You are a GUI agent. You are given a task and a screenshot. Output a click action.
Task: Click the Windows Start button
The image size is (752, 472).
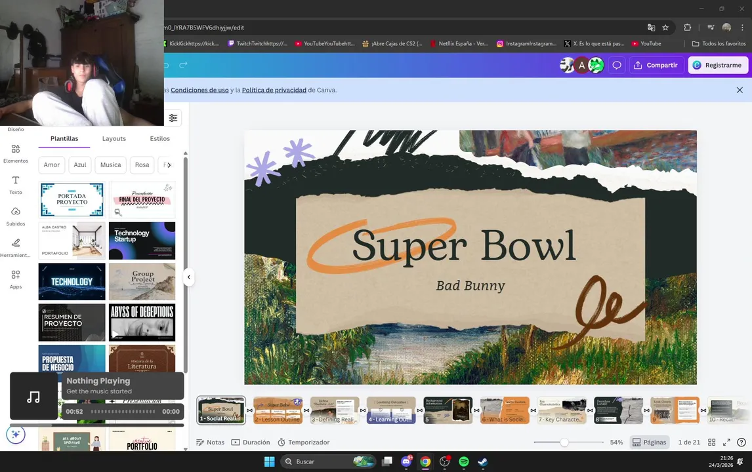[270, 462]
